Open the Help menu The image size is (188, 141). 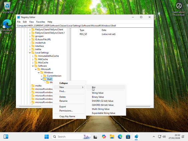click(x=50, y=22)
